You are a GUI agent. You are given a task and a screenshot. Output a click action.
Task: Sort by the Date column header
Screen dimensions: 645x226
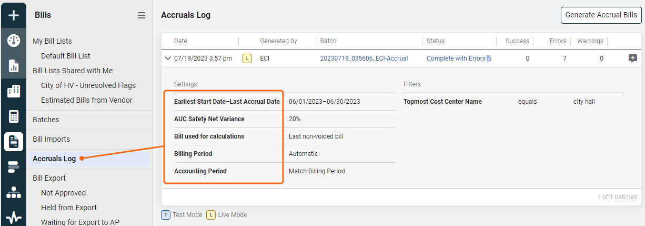pyautogui.click(x=180, y=41)
